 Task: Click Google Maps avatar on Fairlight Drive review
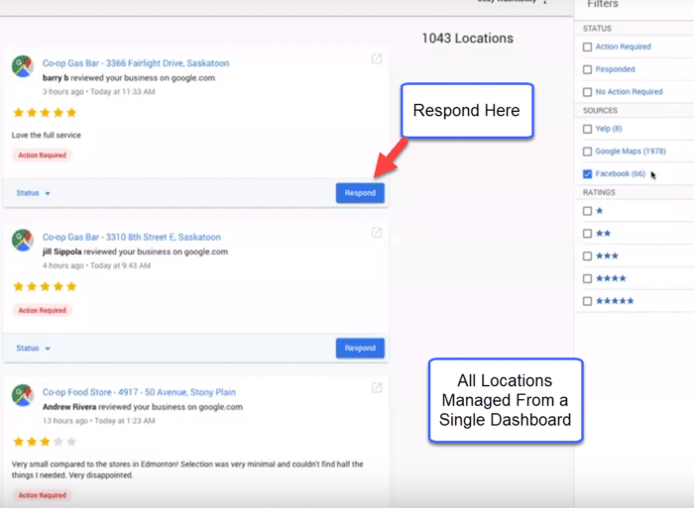pos(23,66)
